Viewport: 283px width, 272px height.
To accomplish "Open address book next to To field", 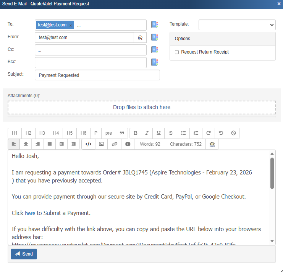I will [154, 25].
